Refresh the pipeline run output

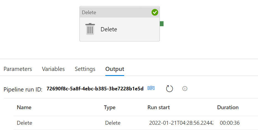click(x=169, y=89)
